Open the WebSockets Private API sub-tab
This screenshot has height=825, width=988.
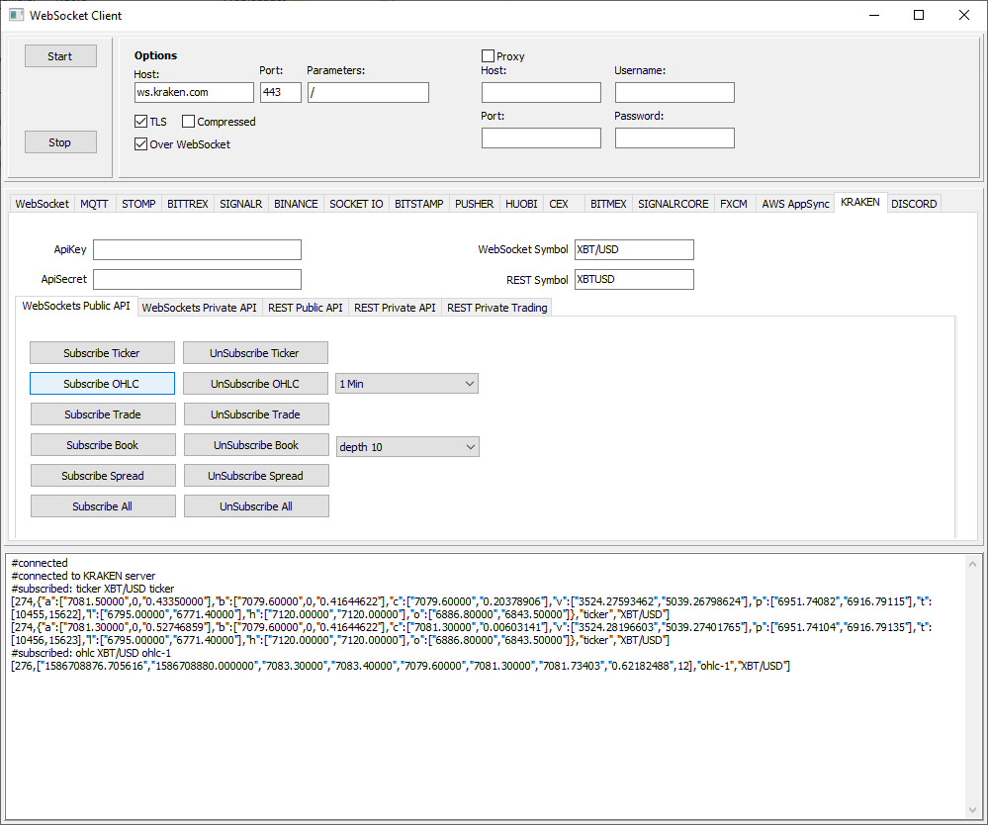coord(199,308)
